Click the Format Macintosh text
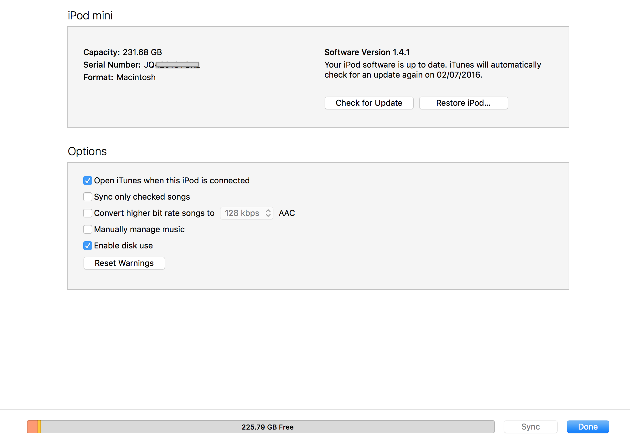 tap(119, 77)
